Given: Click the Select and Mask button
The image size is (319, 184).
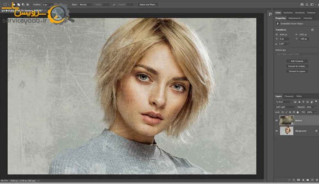Looking at the screenshot, I should (x=148, y=4).
